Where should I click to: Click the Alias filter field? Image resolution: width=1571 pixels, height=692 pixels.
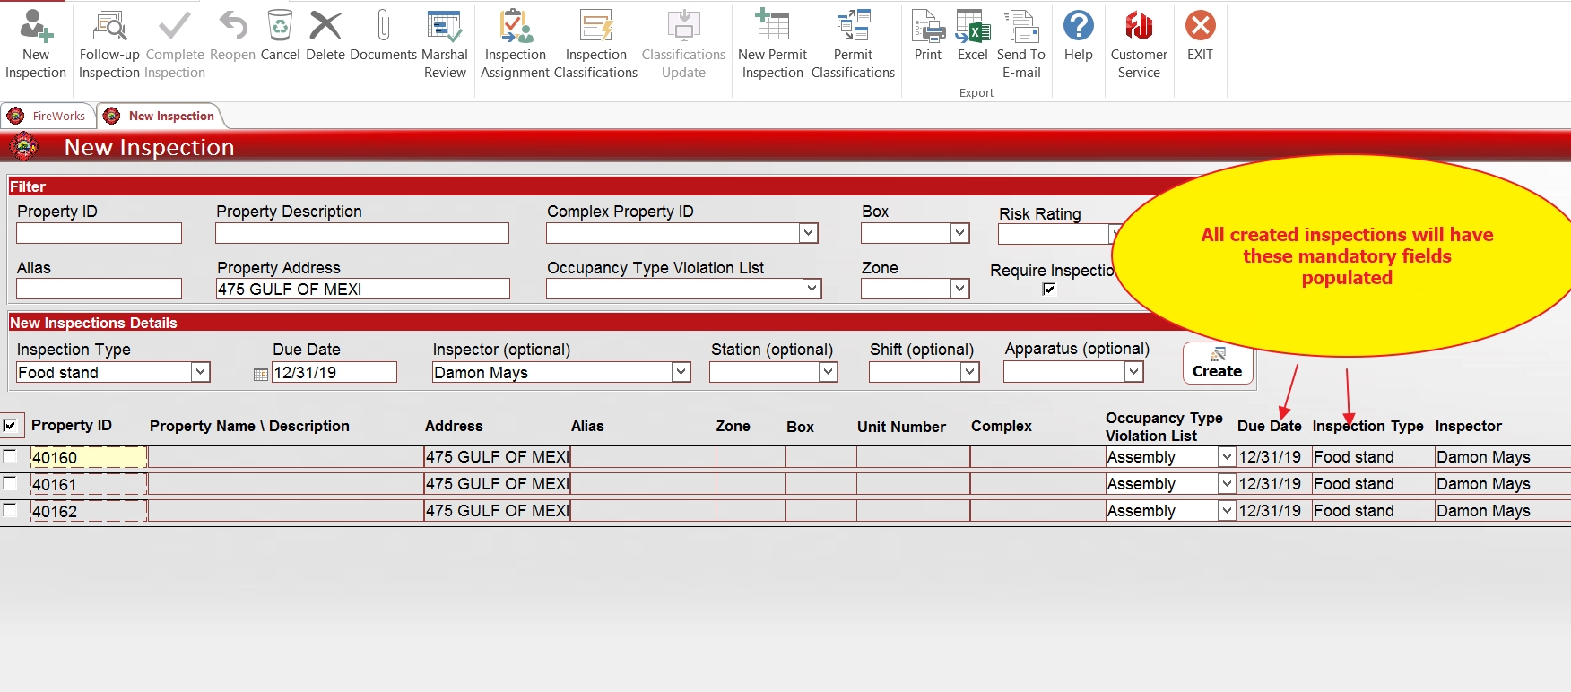click(99, 289)
